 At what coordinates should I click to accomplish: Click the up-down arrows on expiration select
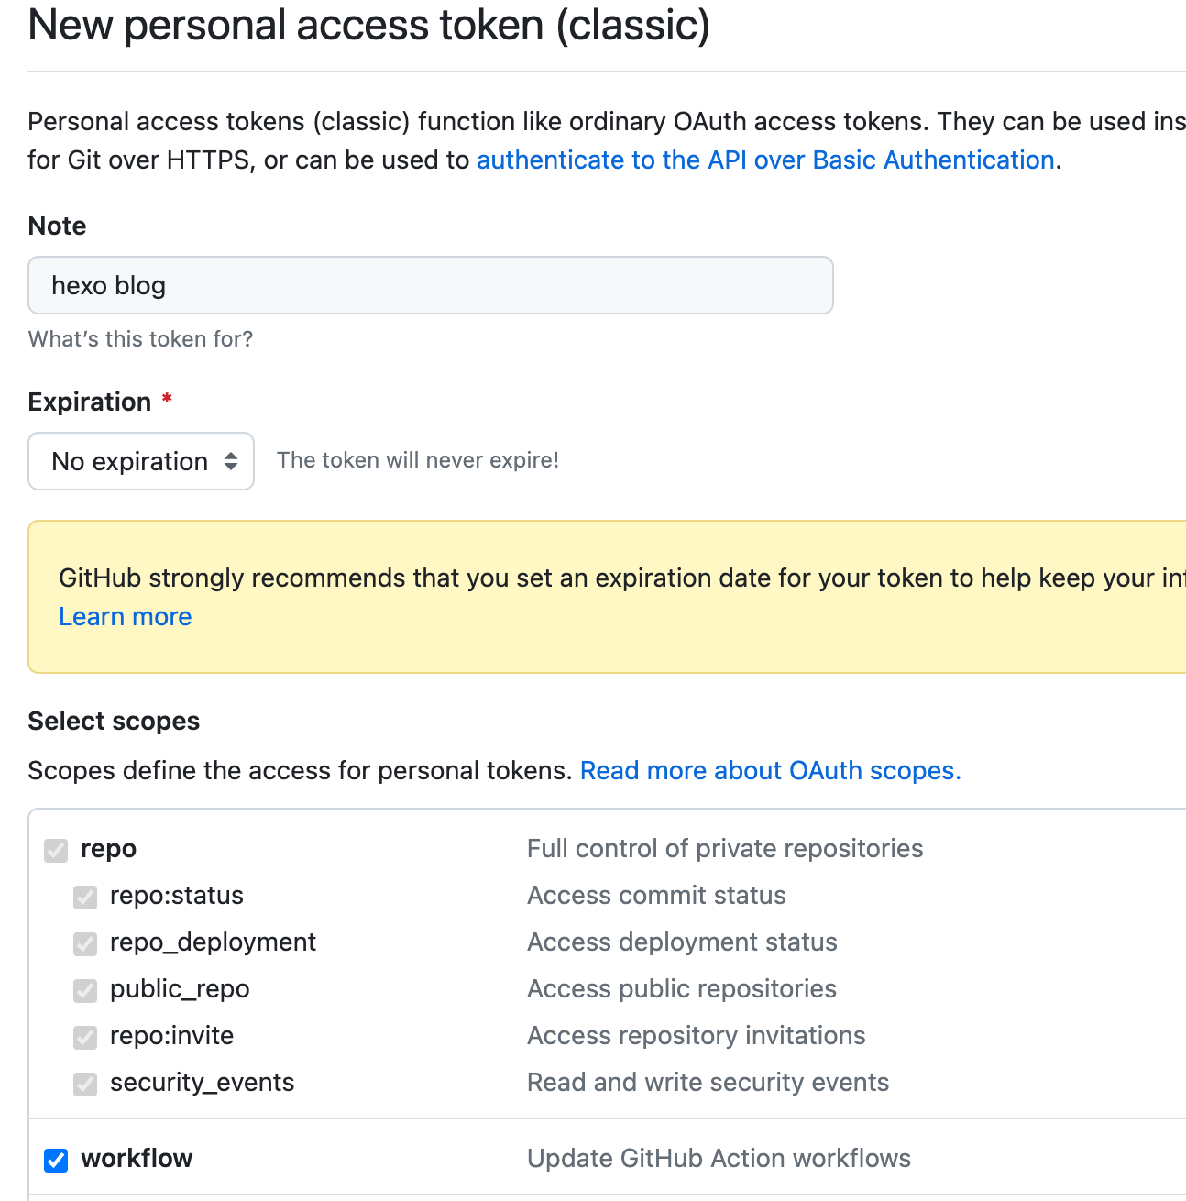tap(231, 461)
